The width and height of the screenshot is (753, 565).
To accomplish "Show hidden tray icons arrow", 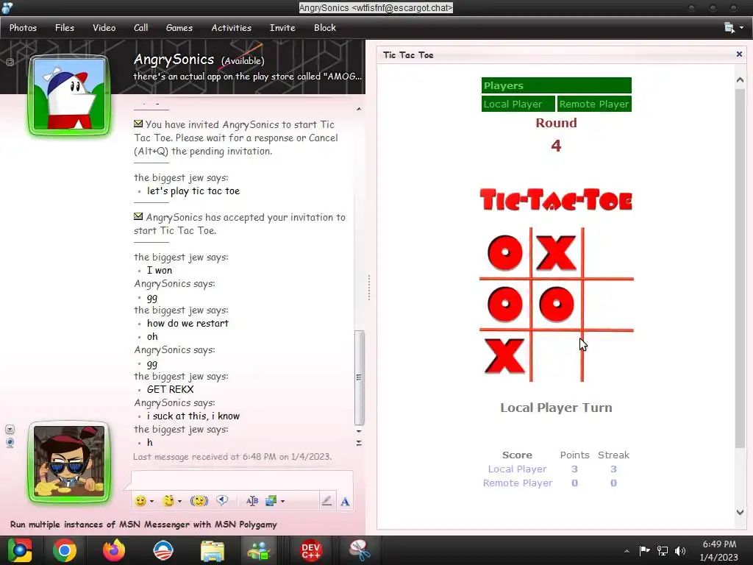I will tap(627, 551).
